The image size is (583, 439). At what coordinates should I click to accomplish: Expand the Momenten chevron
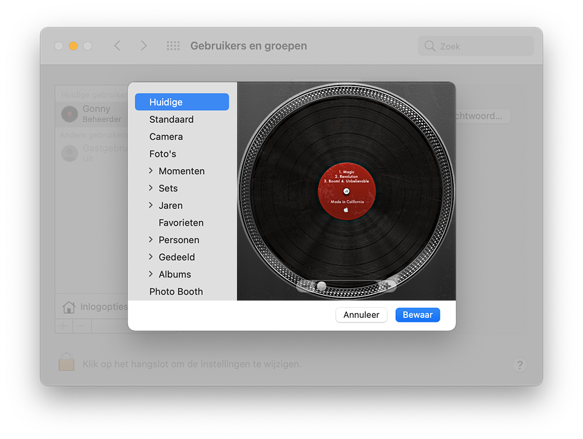pyautogui.click(x=150, y=171)
